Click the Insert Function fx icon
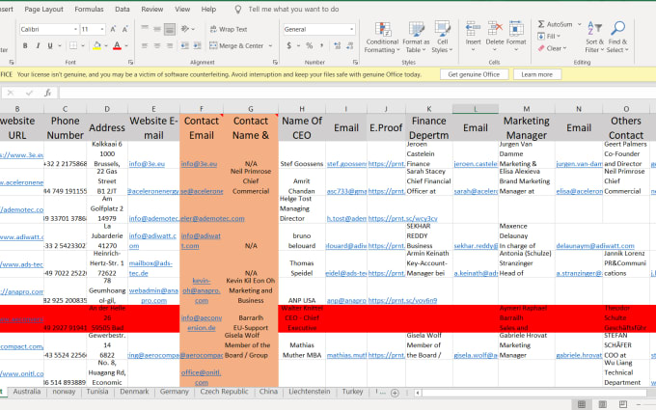This screenshot has width=656, height=410. 47,93
